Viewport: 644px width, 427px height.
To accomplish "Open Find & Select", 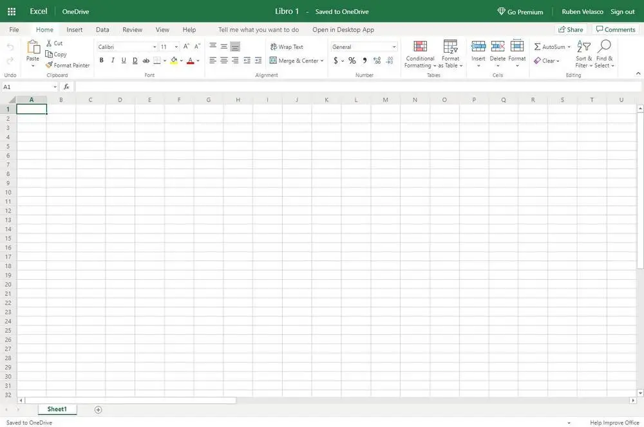I will click(x=604, y=54).
